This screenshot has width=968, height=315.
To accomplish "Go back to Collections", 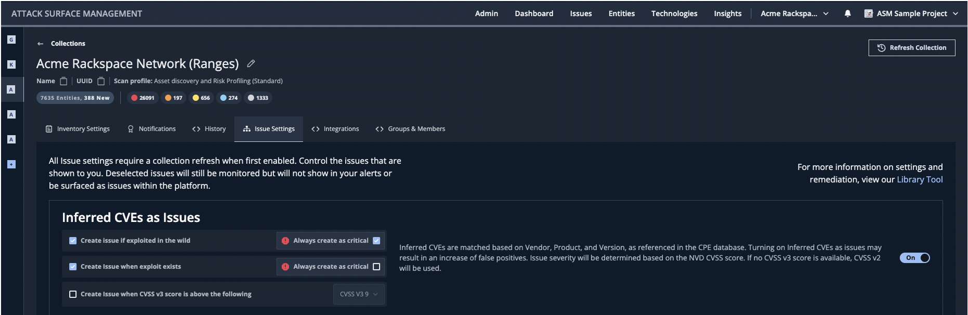I will (x=68, y=44).
